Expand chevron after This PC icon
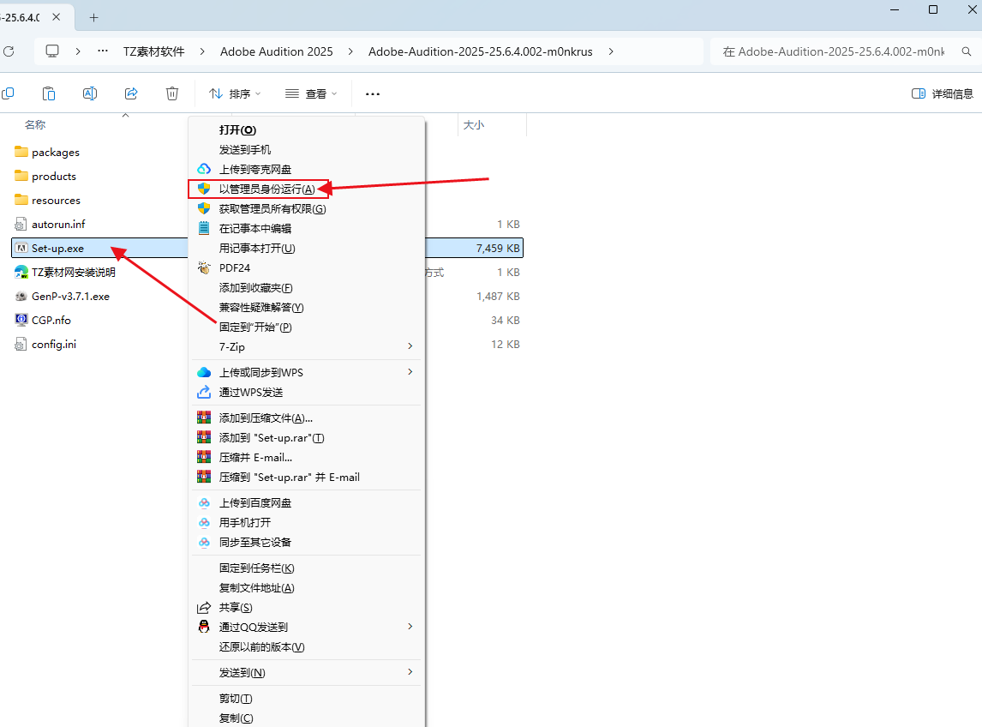Viewport: 982px width, 727px height. click(x=78, y=51)
